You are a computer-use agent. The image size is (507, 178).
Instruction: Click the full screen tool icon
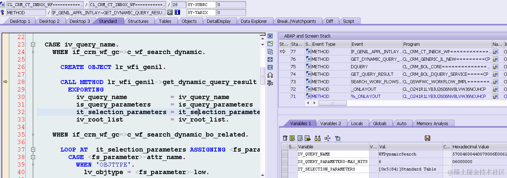point(270,59)
